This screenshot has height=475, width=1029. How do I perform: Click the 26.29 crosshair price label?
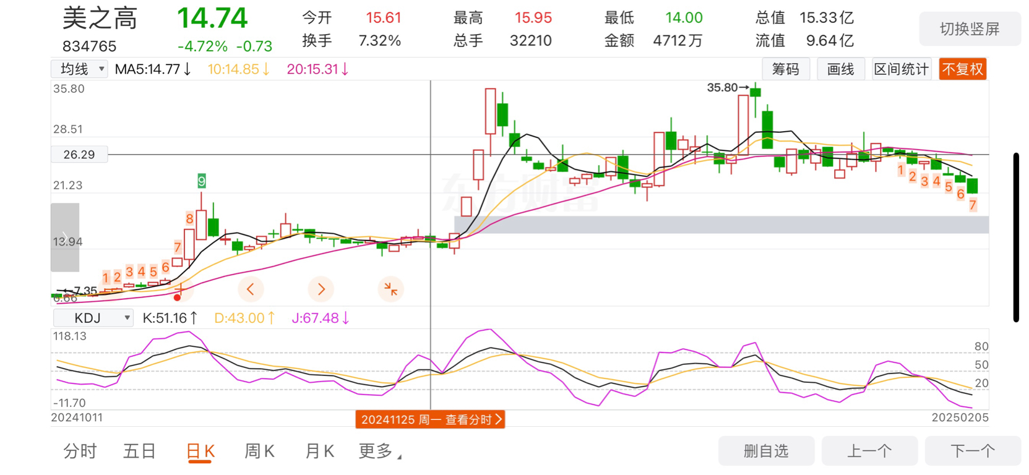click(79, 155)
